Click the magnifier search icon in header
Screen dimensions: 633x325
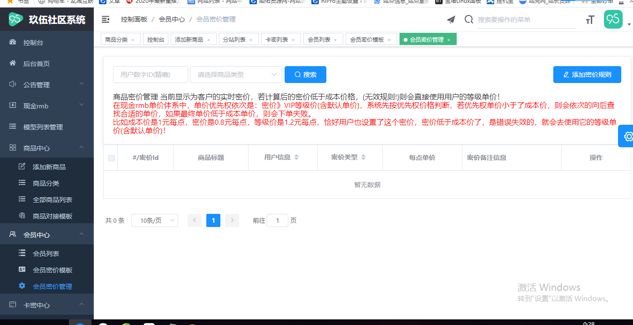click(x=469, y=19)
